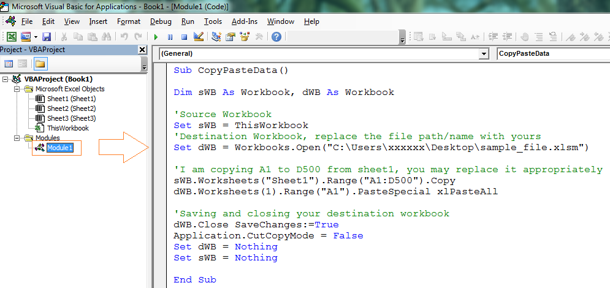Click the Next Bookmark icon
The image size is (610, 288).
point(585,37)
